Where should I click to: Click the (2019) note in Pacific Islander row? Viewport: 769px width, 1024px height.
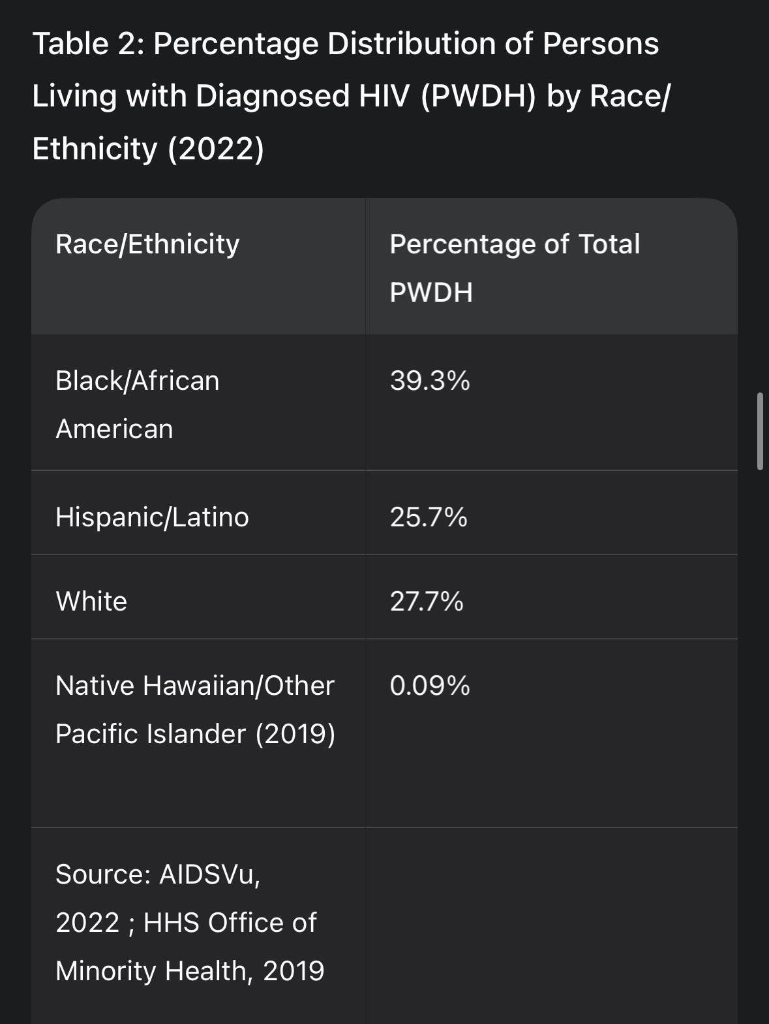tap(295, 733)
